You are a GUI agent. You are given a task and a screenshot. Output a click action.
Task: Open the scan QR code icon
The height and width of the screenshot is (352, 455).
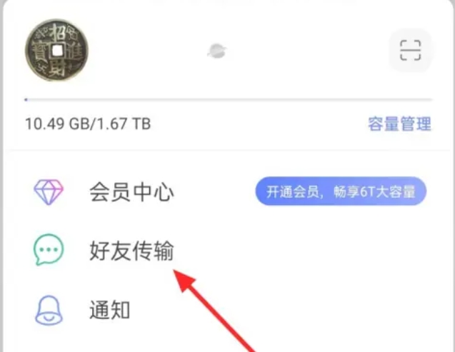point(410,50)
